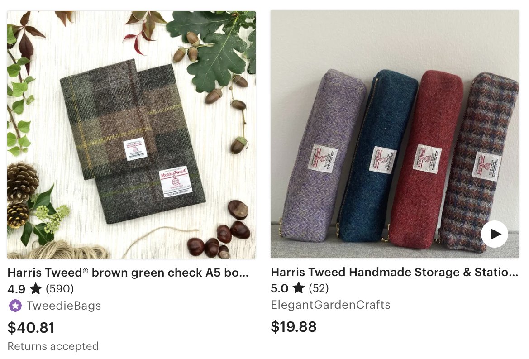
Task: Click the 5.0 rating number
Action: coord(279,288)
